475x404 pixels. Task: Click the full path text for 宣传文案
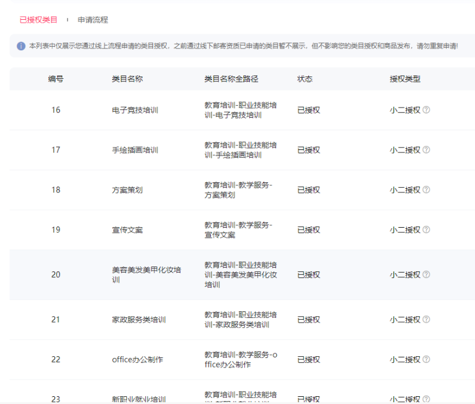pyautogui.click(x=238, y=230)
